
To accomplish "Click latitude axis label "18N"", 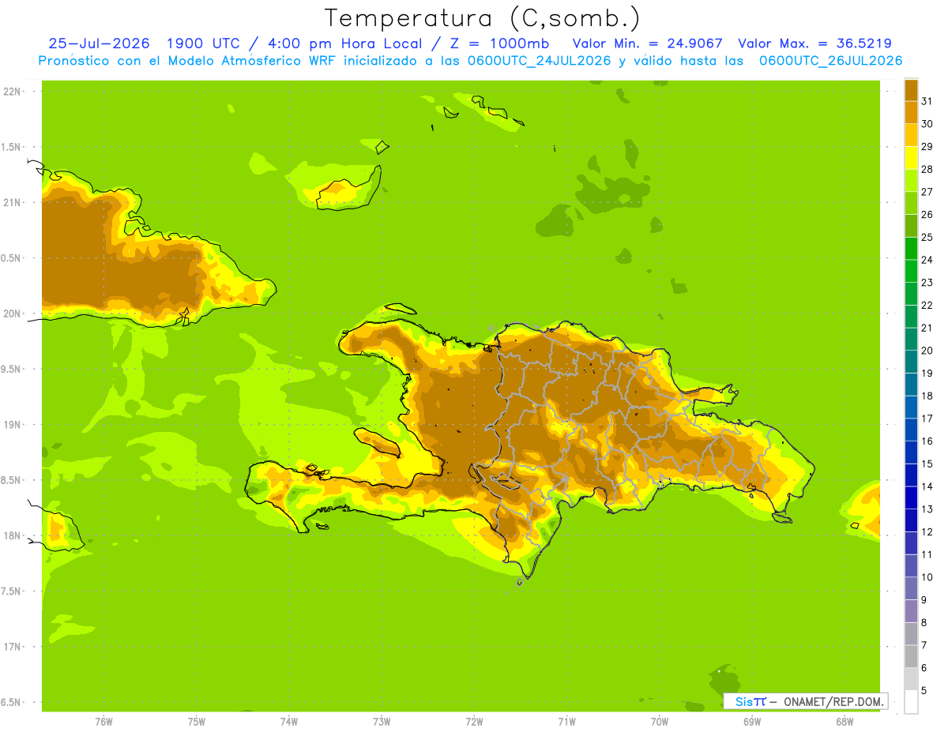I will (x=12, y=535).
